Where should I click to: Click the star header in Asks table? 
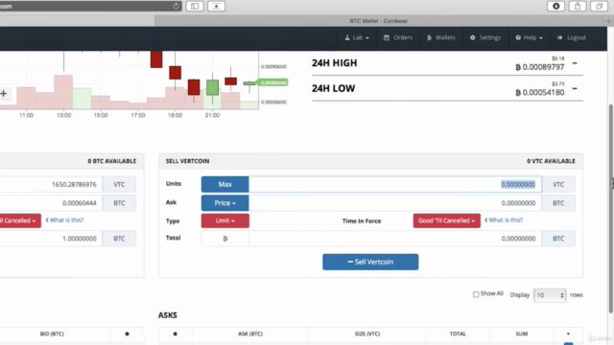click(175, 333)
